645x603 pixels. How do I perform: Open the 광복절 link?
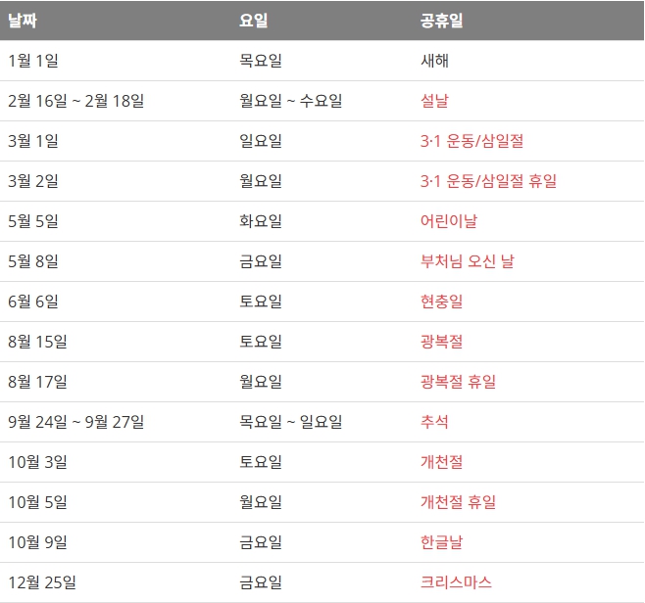point(441,342)
